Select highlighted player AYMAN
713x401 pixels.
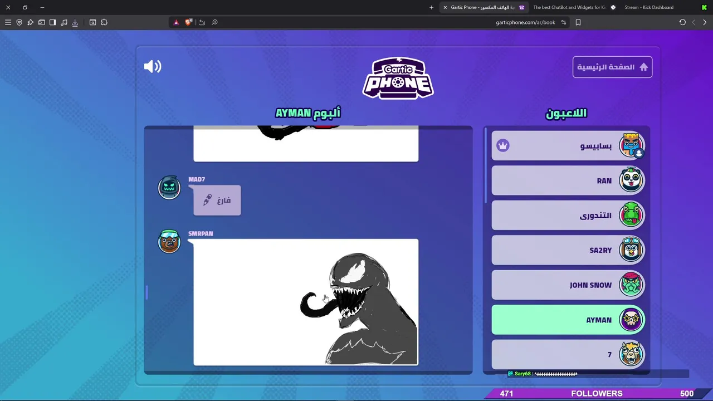pyautogui.click(x=568, y=320)
